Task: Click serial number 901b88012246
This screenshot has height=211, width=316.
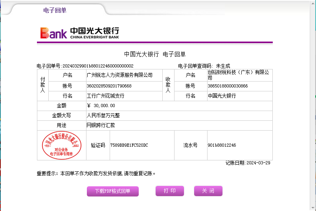Action: tap(222, 145)
